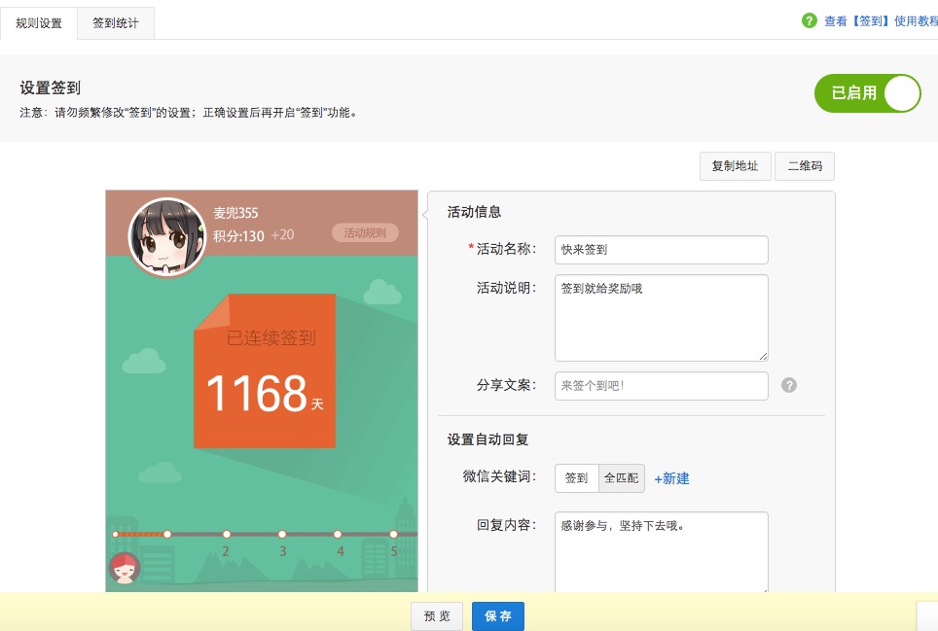Viewport: 938px width, 631px height.
Task: Click the 预览 preview button
Action: (x=437, y=616)
